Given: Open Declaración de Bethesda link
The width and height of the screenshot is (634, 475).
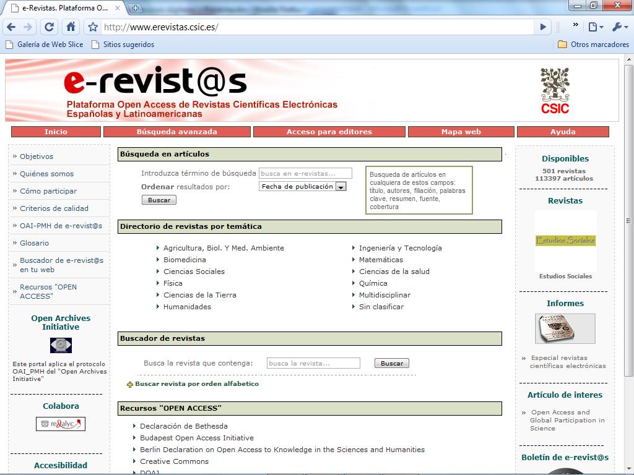Looking at the screenshot, I should pos(183,426).
